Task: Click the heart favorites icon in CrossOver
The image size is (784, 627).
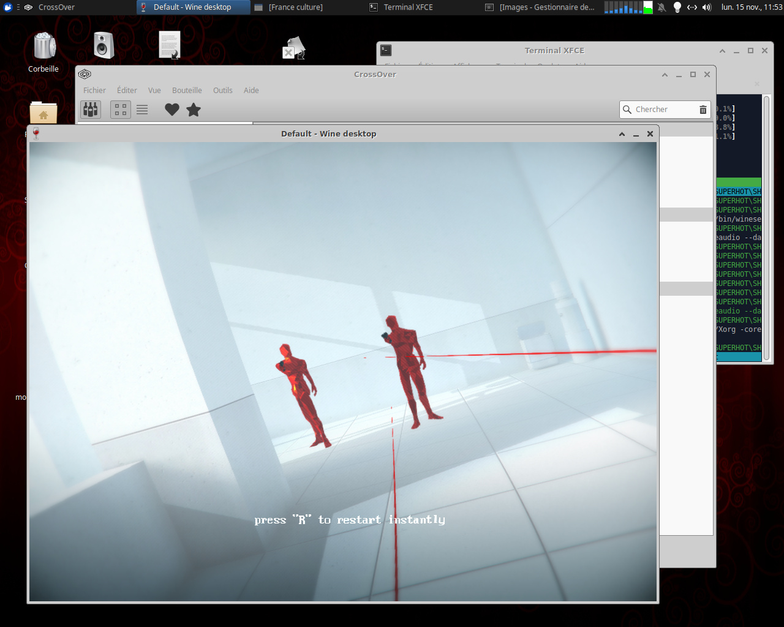Action: click(172, 110)
